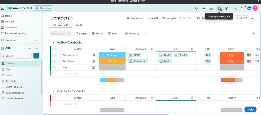Image resolution: width=261 pixels, height=115 pixels.
Task: Open the integrations gear icon in top bar
Action: pos(227,8)
